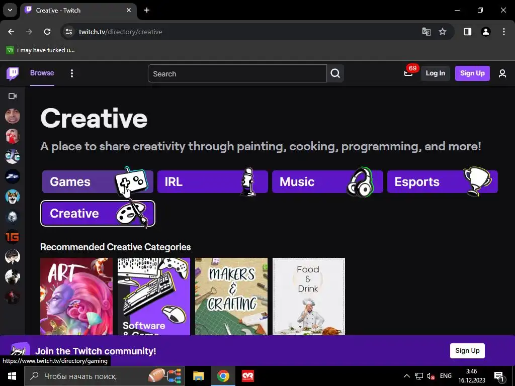Click the Windows taskbar search box

(x=105, y=376)
